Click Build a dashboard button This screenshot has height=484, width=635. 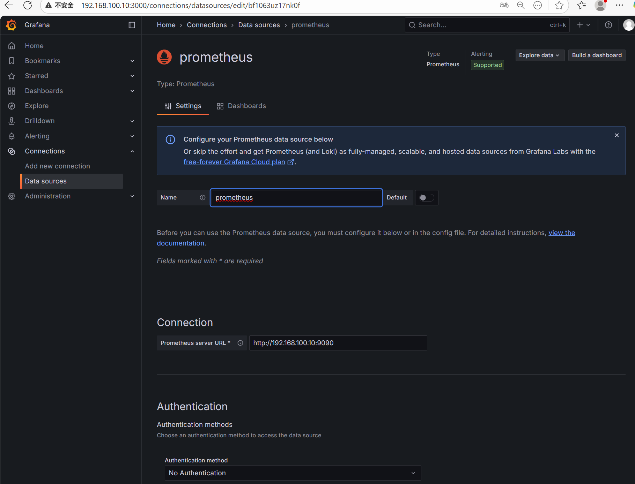coord(597,55)
